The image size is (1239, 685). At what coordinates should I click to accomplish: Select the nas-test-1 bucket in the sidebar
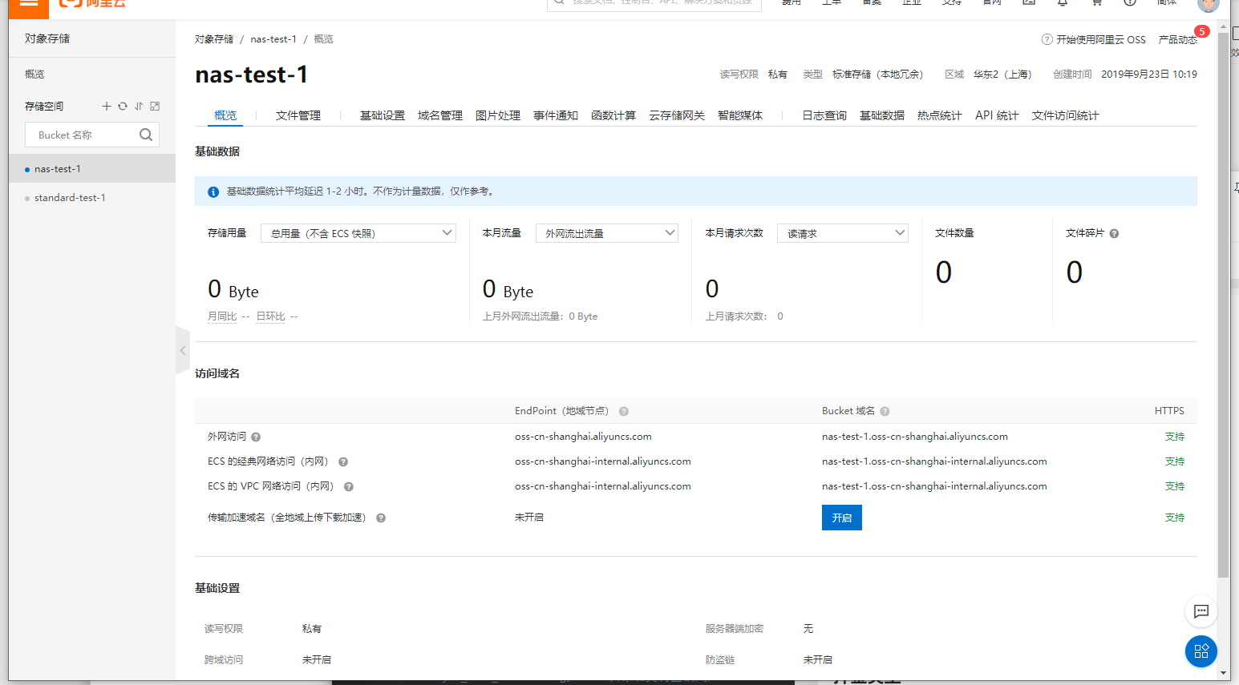click(x=92, y=168)
